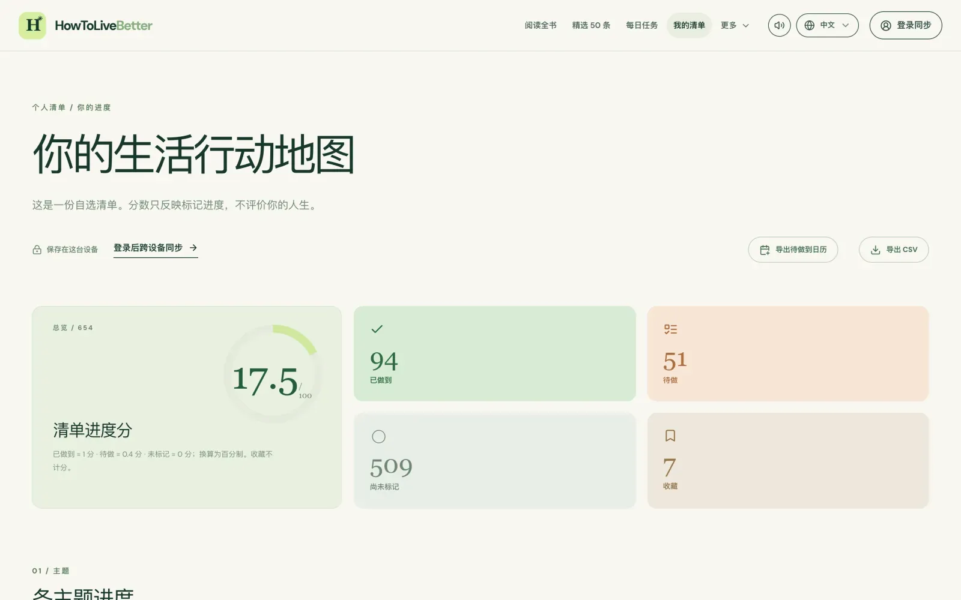Image resolution: width=961 pixels, height=600 pixels.
Task: Open the 94 已做到 stat card
Action: click(495, 353)
